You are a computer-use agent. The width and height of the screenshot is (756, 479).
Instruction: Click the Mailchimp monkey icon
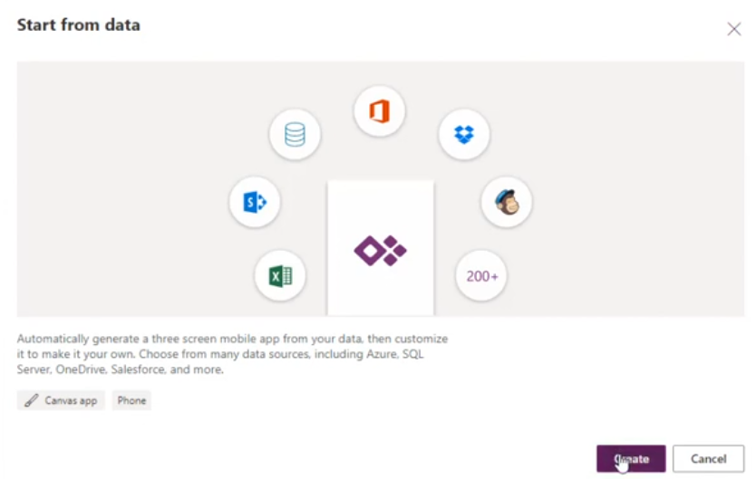pos(506,202)
